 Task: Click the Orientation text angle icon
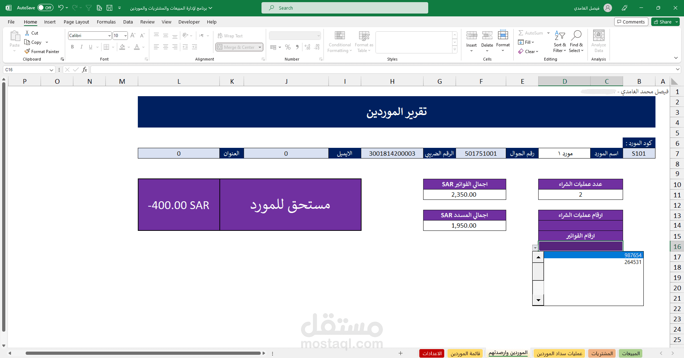tap(185, 35)
